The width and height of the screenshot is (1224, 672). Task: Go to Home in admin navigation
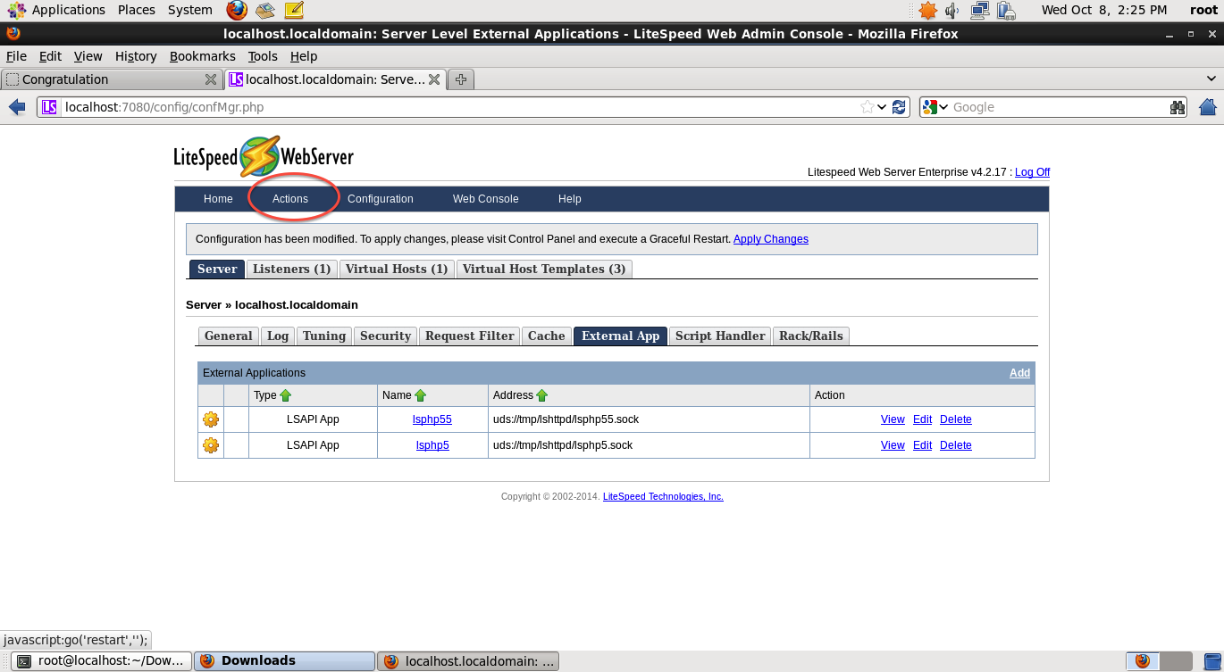(x=218, y=199)
